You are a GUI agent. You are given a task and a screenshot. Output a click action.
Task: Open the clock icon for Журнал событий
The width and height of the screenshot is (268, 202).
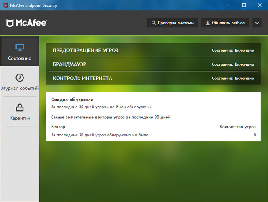[20, 78]
